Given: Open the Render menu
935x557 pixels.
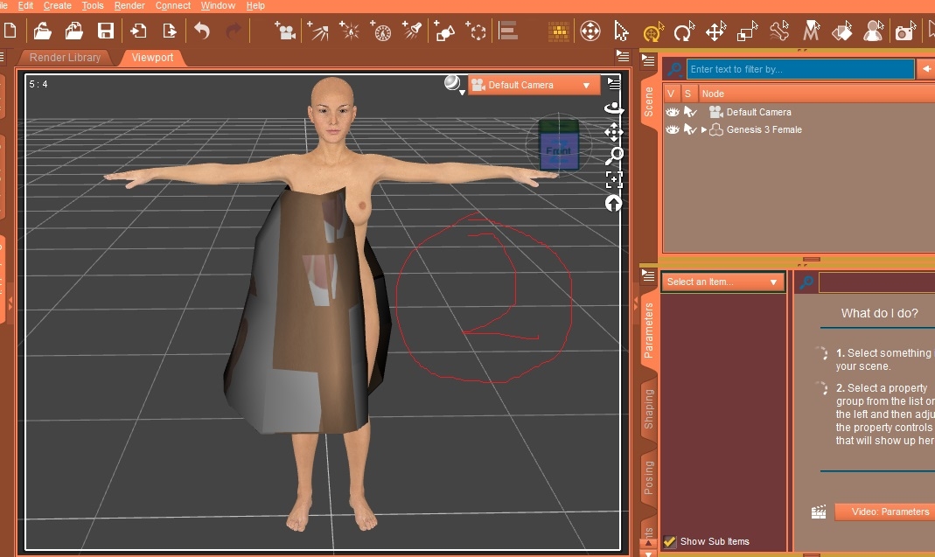Looking at the screenshot, I should [129, 5].
